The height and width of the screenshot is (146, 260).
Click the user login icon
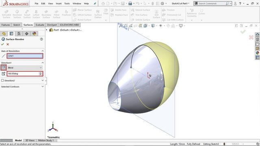235,3
